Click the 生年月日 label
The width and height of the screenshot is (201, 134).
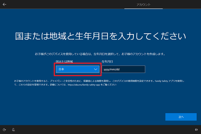107,62
